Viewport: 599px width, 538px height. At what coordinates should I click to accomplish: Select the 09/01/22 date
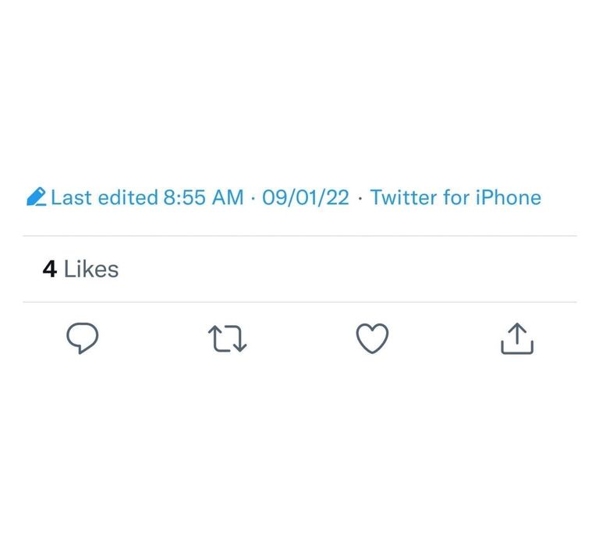pos(306,197)
